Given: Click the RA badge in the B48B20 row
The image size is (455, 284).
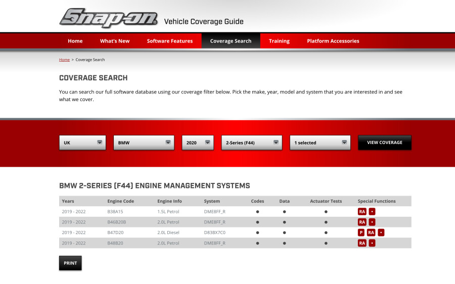Looking at the screenshot, I should pos(362,243).
